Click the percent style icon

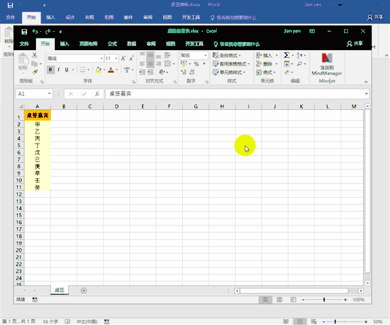[x=196, y=64]
